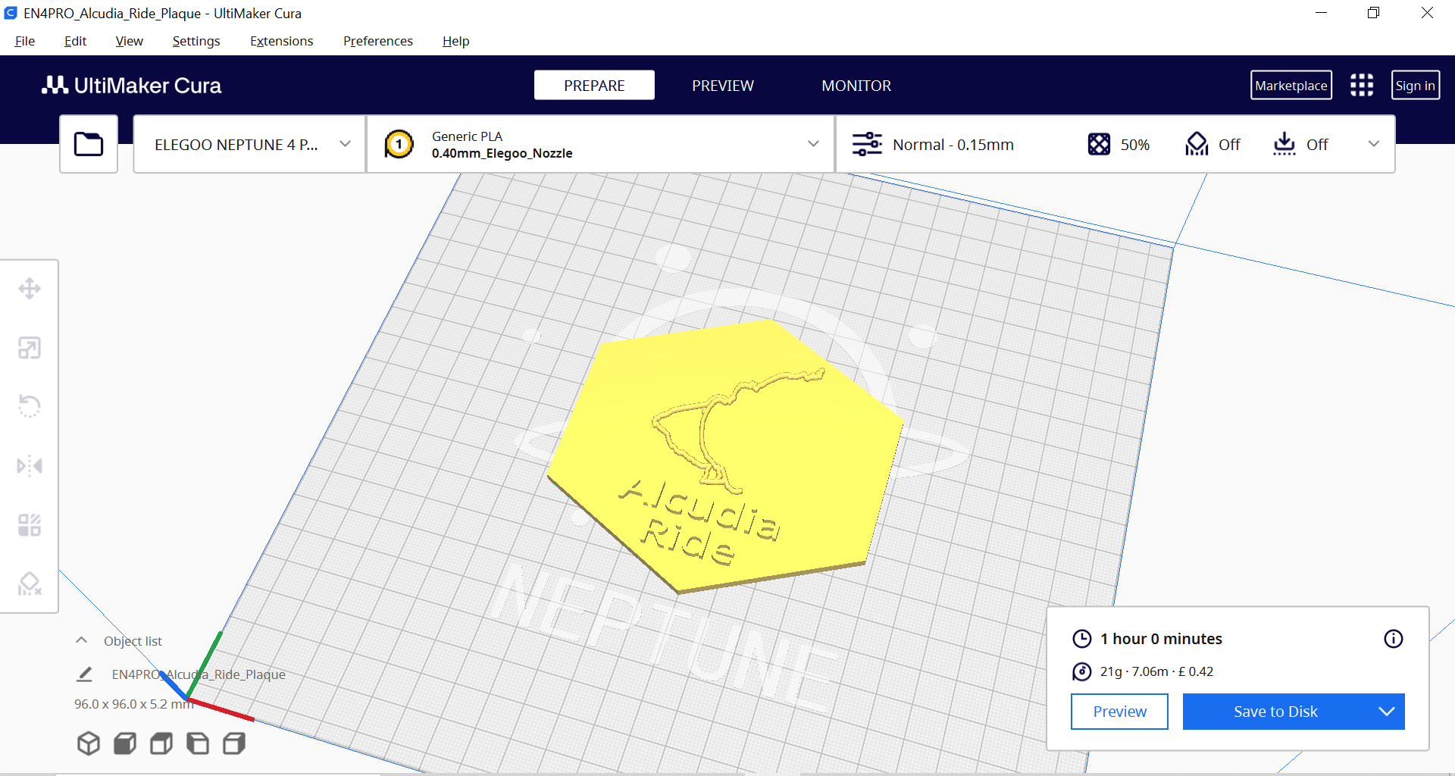The width and height of the screenshot is (1455, 776).
Task: Click the adhesion Off icon
Action: pyautogui.click(x=1284, y=144)
